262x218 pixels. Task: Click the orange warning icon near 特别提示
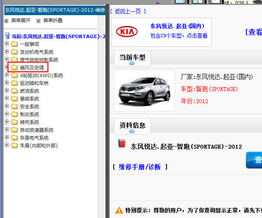[119, 210]
